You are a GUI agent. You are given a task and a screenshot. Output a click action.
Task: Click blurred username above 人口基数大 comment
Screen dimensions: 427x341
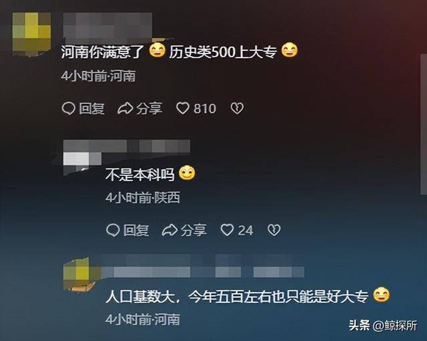(203, 266)
